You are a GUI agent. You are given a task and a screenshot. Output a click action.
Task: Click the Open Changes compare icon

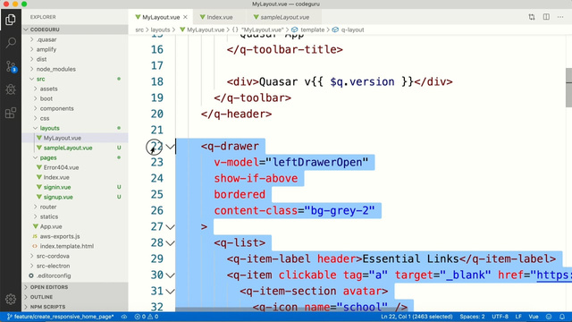click(532, 17)
